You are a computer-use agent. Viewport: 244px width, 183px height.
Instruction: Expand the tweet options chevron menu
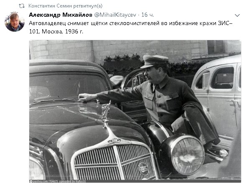click(x=237, y=15)
